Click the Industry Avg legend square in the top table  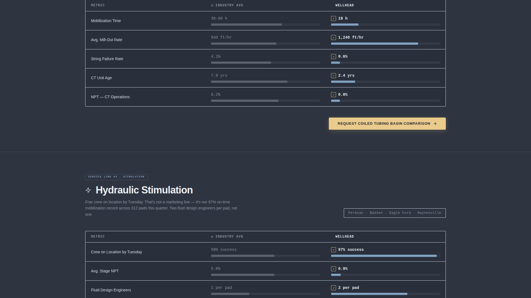point(212,6)
